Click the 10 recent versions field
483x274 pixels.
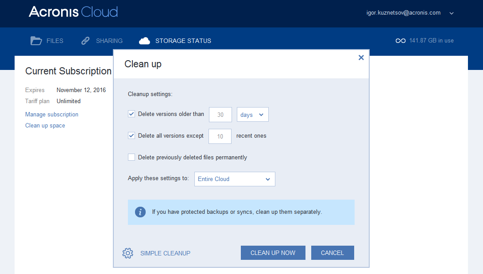pos(220,136)
